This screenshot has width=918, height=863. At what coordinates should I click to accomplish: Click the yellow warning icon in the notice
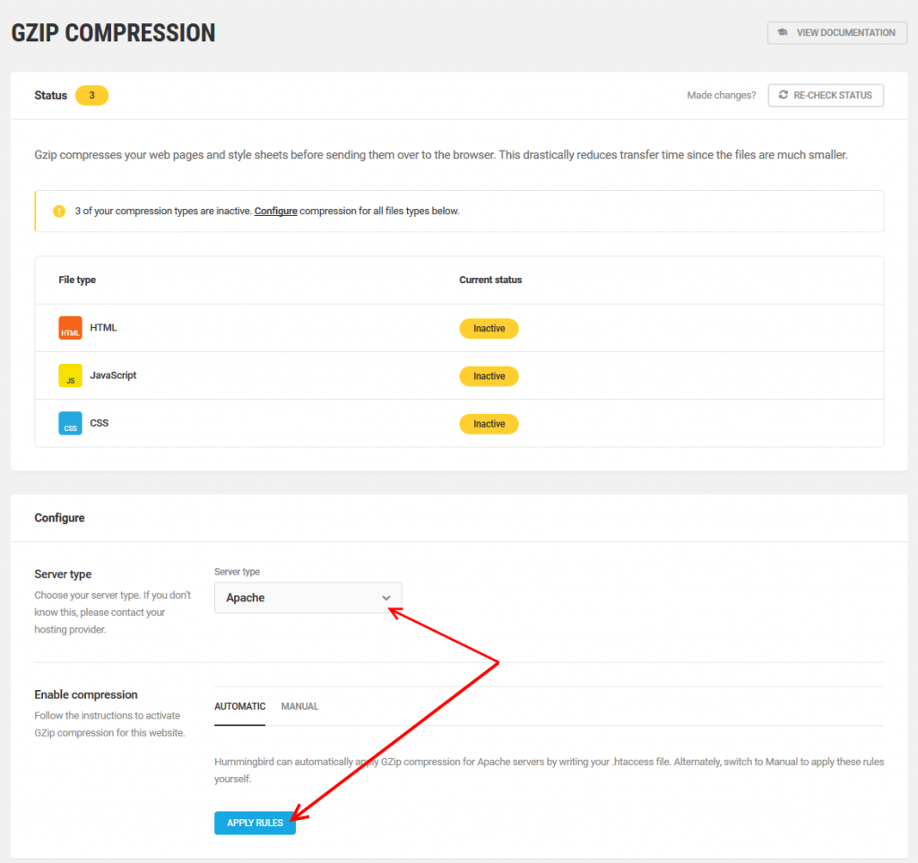click(x=58, y=211)
